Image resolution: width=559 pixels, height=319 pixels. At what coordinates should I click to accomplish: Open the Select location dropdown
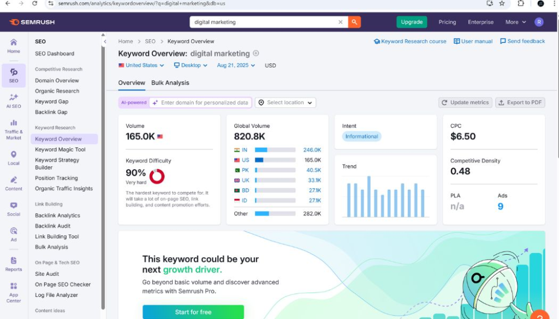coord(285,103)
